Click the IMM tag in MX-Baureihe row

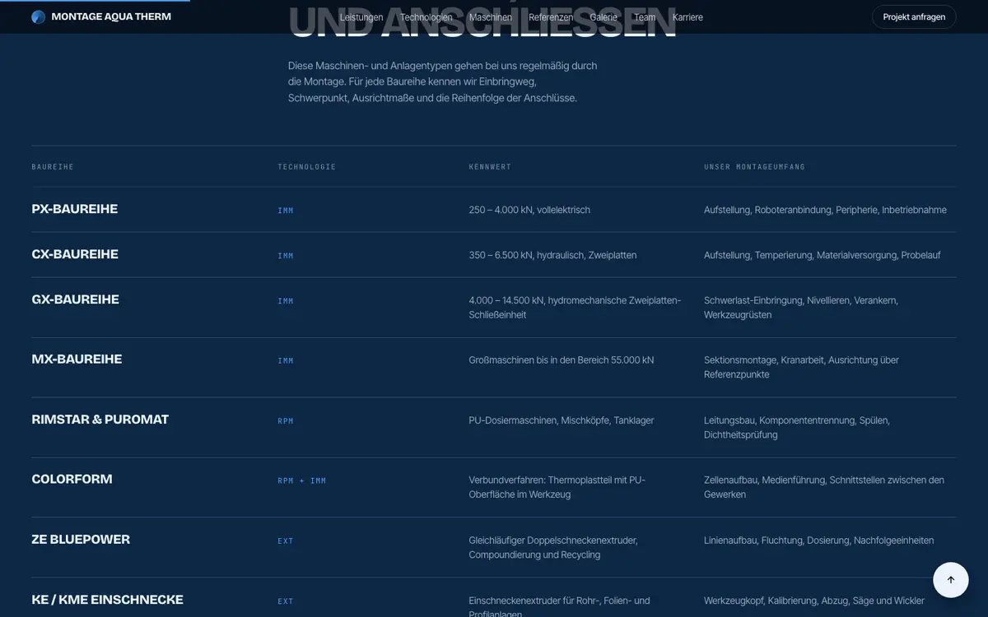(x=286, y=361)
